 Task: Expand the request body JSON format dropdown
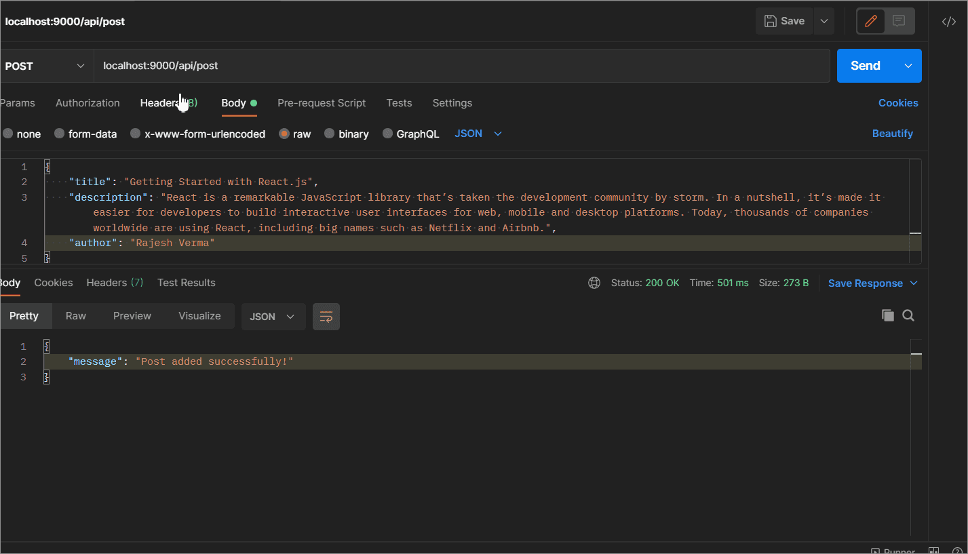click(478, 134)
